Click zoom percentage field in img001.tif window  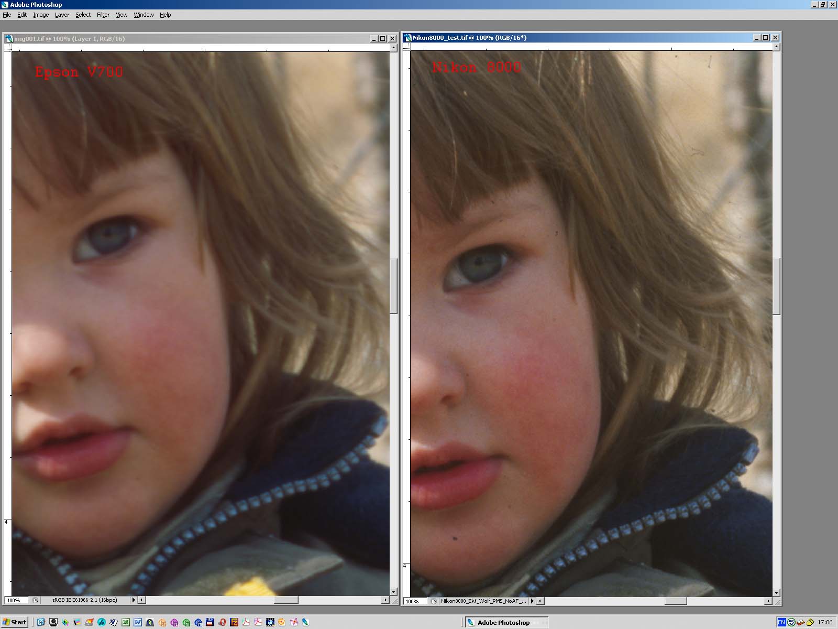(x=16, y=600)
